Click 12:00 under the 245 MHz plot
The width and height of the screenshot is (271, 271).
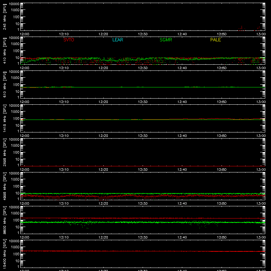coord(24,34)
